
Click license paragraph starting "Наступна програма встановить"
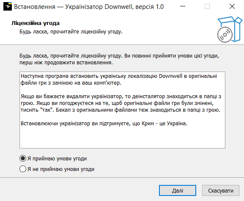119,80
